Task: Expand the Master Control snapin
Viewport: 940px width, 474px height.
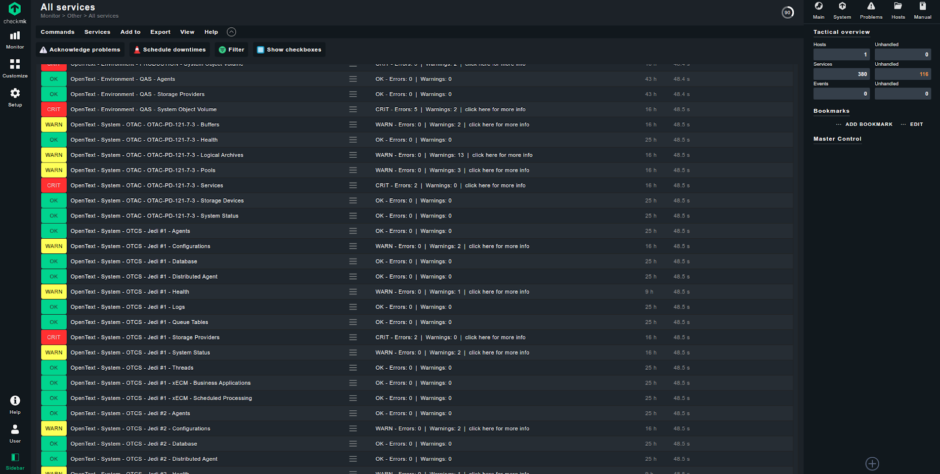Action: point(837,139)
